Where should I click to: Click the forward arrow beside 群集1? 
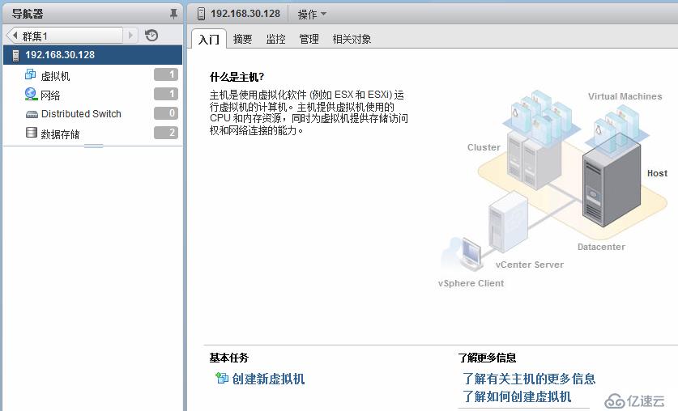(130, 36)
